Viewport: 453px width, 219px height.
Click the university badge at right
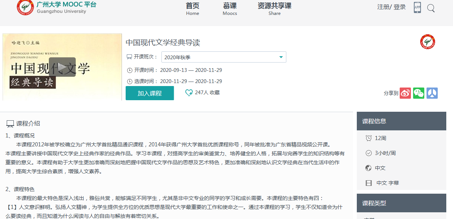click(428, 42)
